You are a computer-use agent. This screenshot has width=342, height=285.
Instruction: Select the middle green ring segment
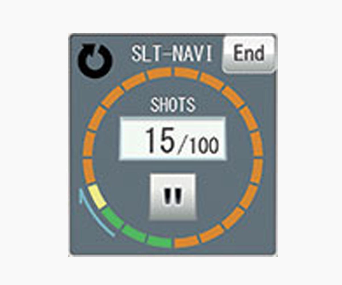click(x=134, y=234)
